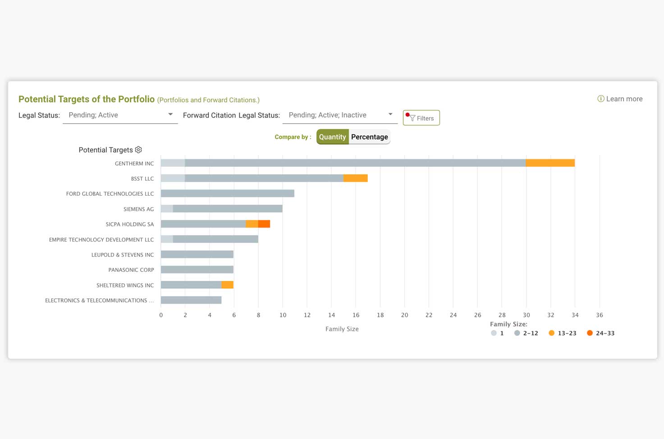Image resolution: width=664 pixels, height=439 pixels.
Task: Select BSST LLC label
Action: (x=142, y=178)
